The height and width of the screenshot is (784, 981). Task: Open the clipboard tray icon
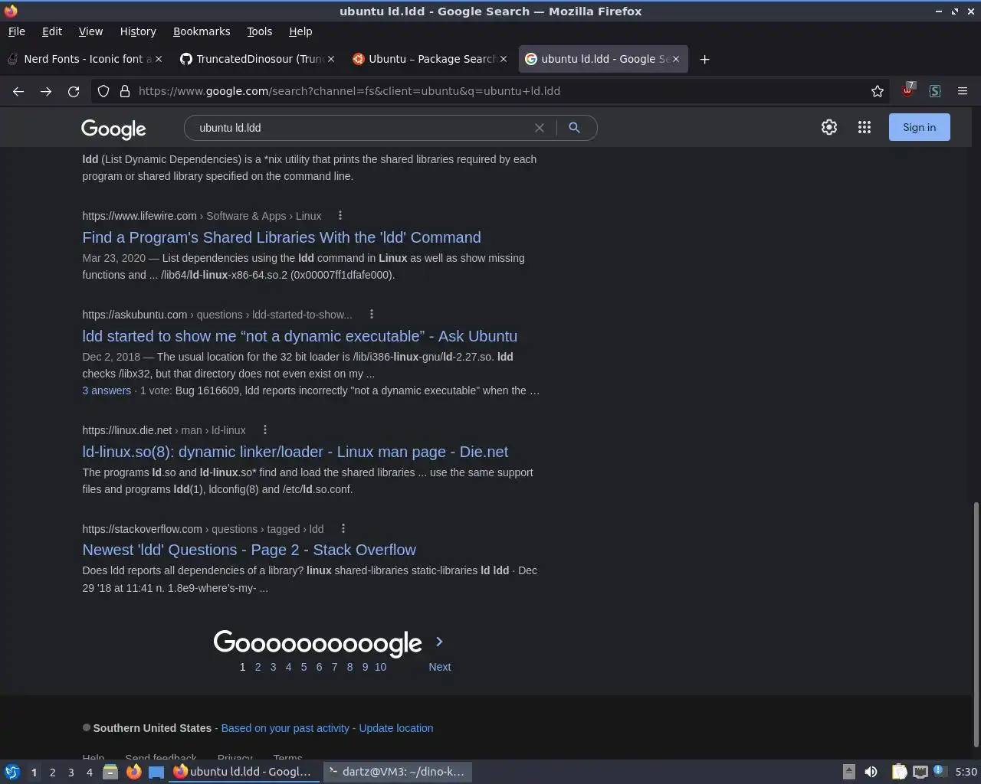899,772
